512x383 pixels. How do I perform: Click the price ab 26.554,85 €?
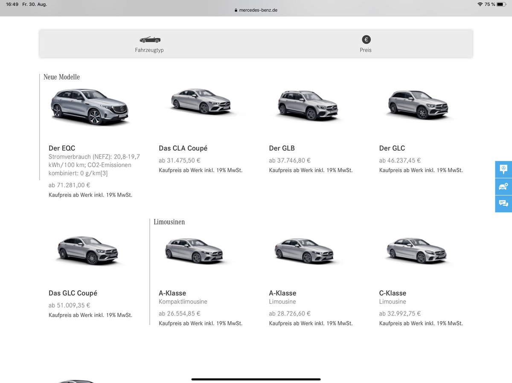(x=180, y=314)
